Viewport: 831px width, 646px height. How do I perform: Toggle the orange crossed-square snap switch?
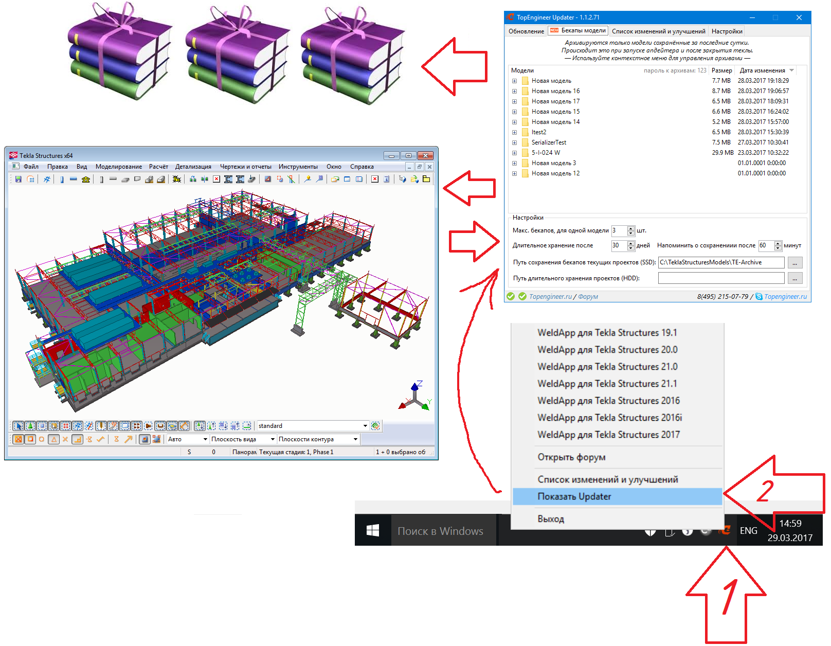tap(18, 439)
